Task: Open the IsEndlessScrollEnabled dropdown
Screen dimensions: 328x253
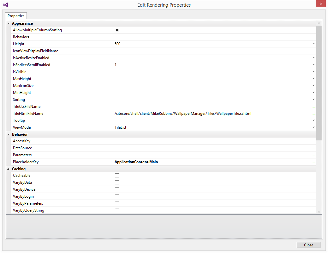Action: [313, 64]
